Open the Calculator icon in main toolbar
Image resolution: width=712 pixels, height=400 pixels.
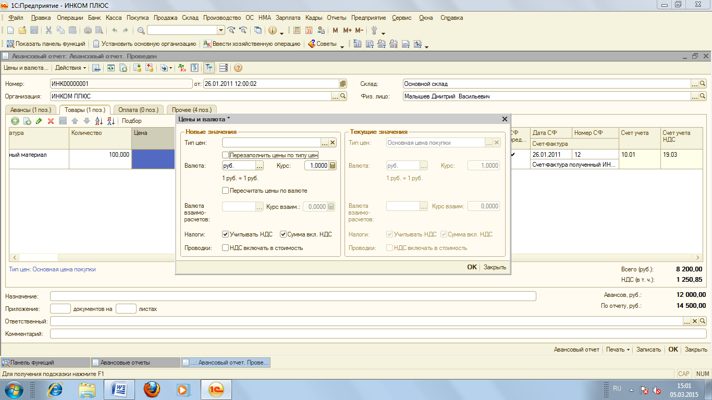(x=297, y=30)
